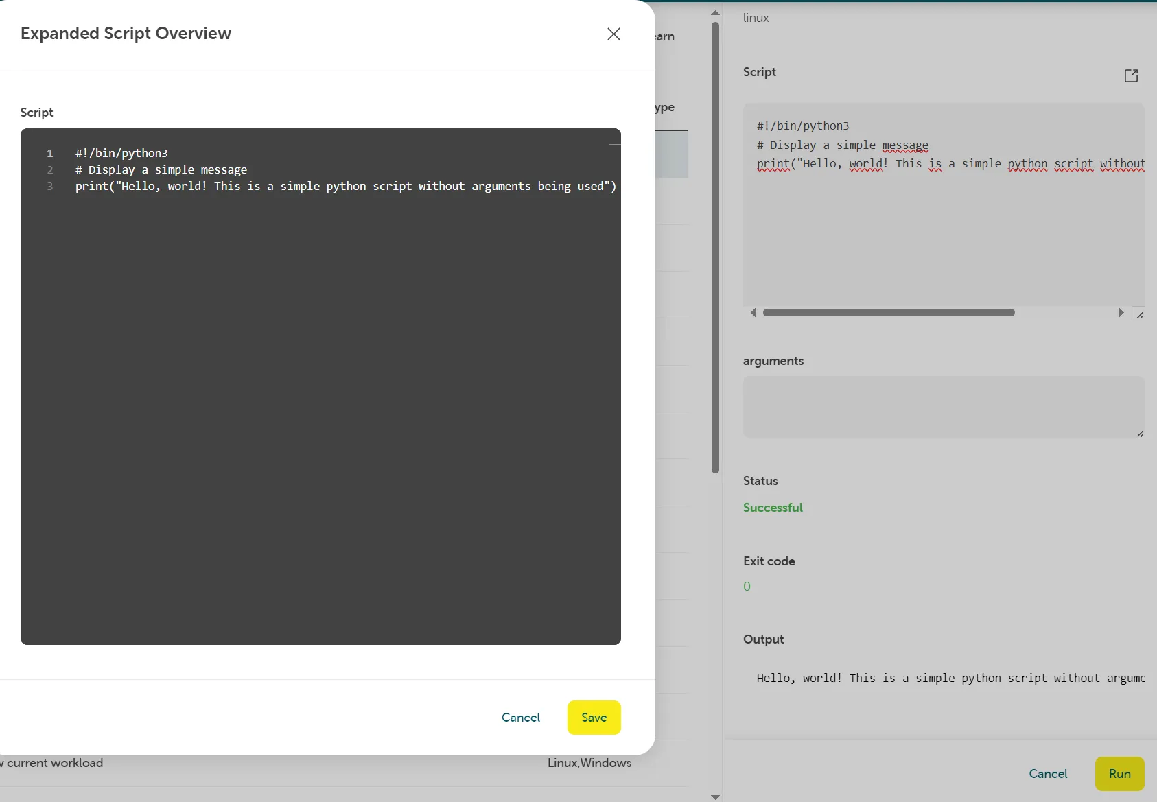Save the expanded script changes
The width and height of the screenshot is (1157, 802).
pyautogui.click(x=594, y=718)
